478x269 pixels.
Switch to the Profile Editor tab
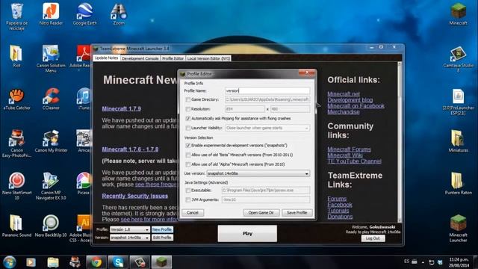(173, 58)
